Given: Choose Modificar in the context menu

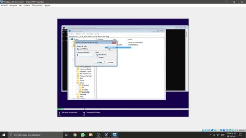Looking at the screenshot, I should coord(118,48).
